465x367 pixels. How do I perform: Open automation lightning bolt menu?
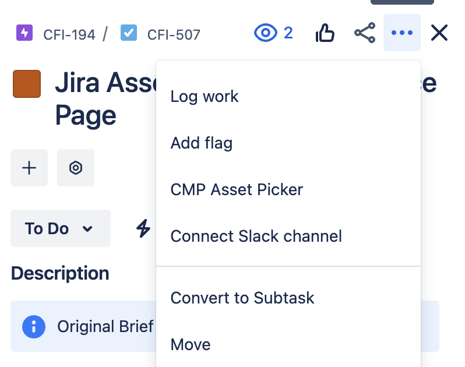143,228
